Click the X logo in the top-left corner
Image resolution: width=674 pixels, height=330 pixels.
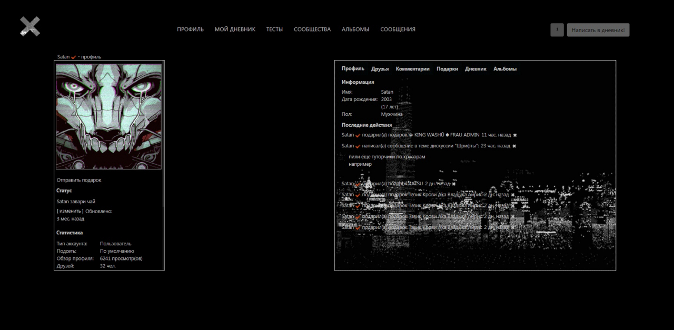click(30, 26)
